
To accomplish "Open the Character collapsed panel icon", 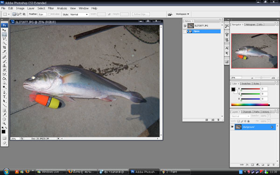I will (227, 48).
